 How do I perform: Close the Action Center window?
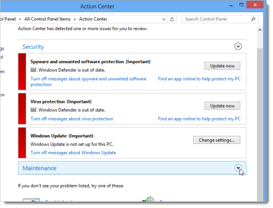point(255,5)
